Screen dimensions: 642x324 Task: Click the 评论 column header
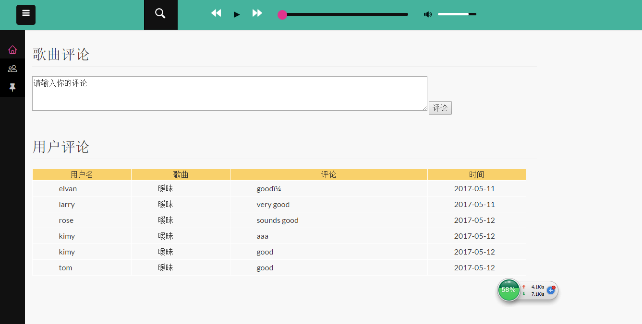click(x=329, y=174)
